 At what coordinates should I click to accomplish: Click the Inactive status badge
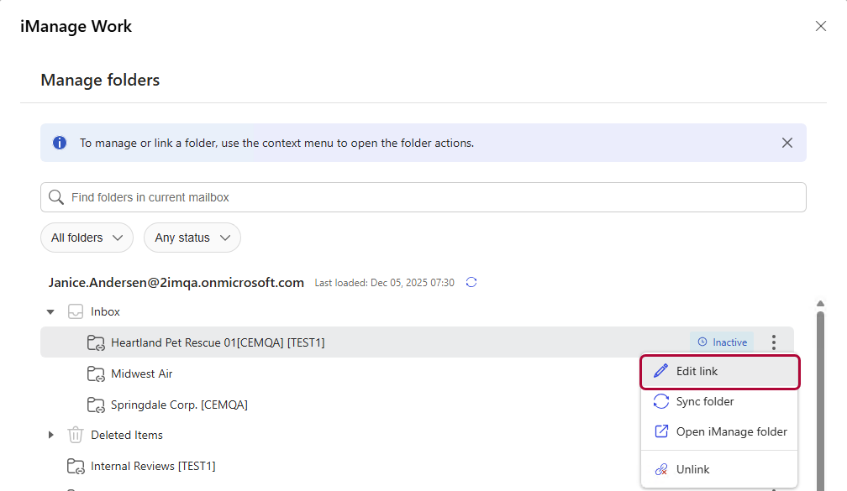point(722,342)
